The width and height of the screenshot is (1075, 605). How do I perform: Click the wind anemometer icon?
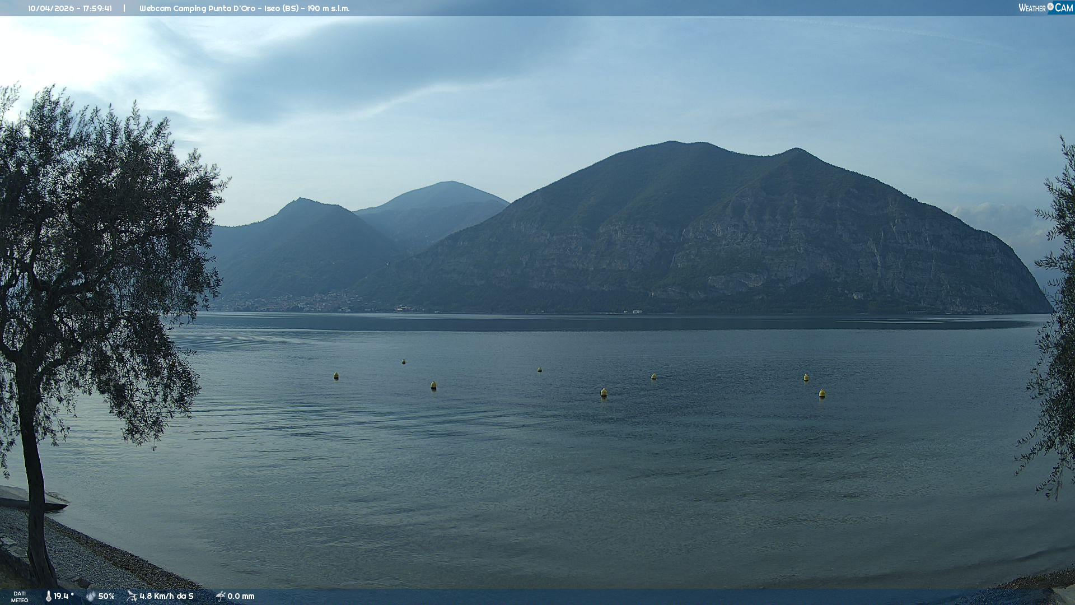coord(132,596)
